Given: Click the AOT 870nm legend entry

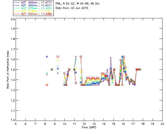Looking at the screenshot, I should tap(33, 11).
